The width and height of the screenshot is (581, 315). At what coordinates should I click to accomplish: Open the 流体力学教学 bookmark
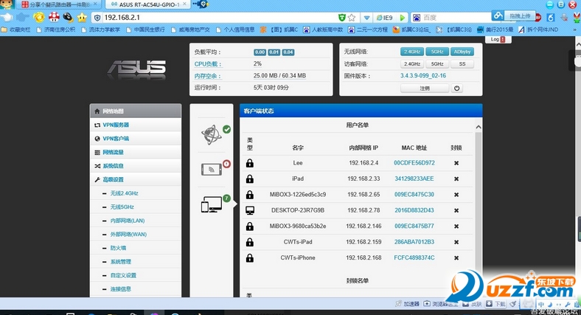click(100, 30)
